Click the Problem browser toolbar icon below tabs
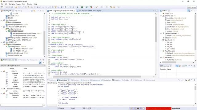 point(40,63)
